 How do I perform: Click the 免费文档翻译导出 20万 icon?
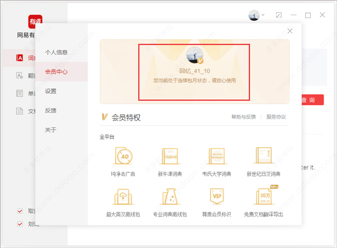[264, 197]
